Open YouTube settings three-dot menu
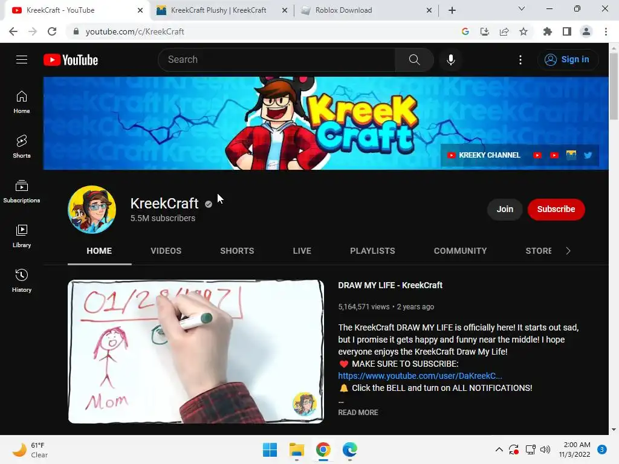 click(x=520, y=60)
